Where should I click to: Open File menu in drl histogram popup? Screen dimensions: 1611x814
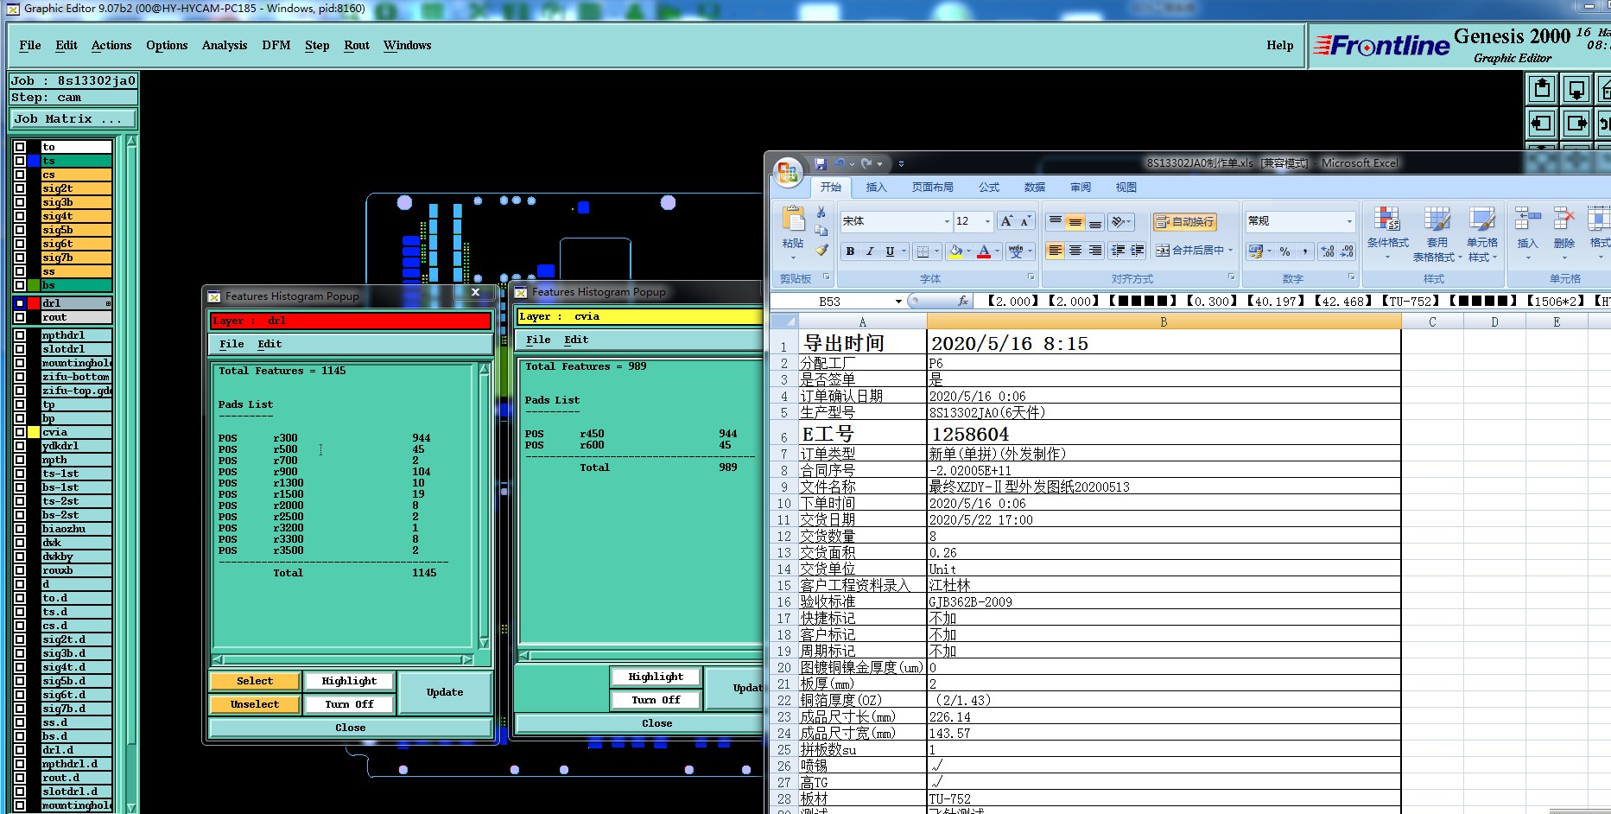tap(232, 344)
